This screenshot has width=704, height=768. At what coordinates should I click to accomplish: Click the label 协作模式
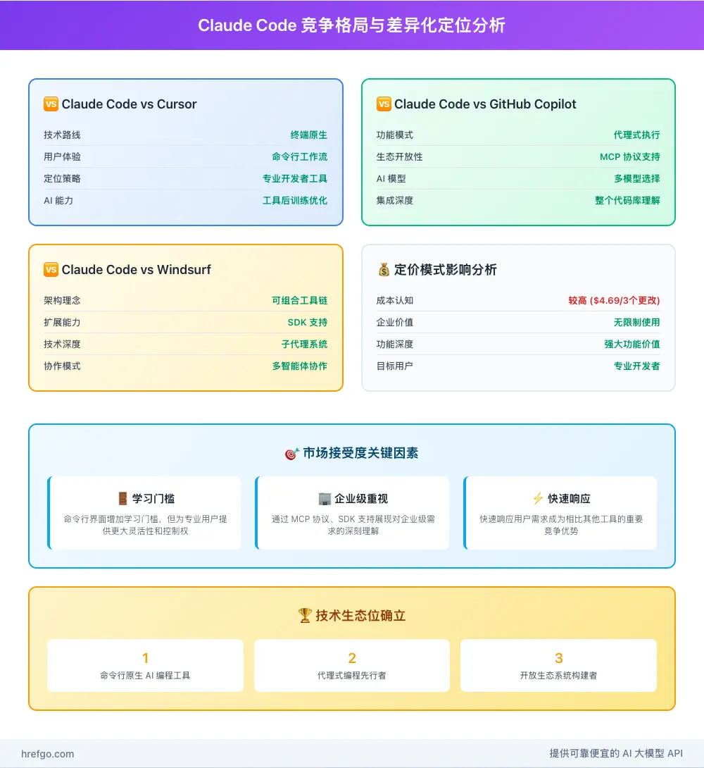62,366
